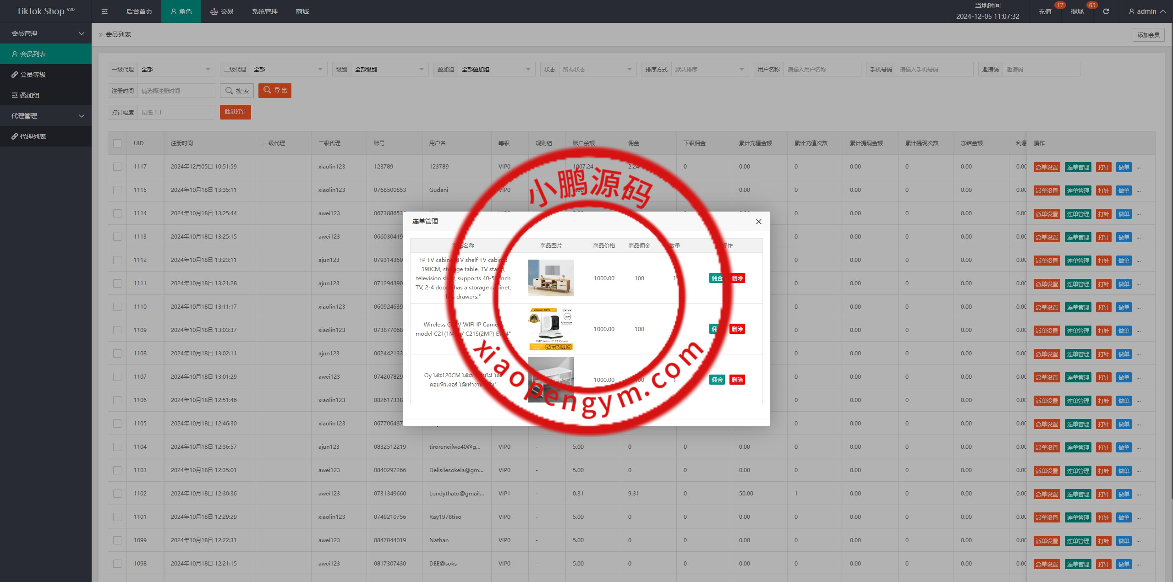The height and width of the screenshot is (582, 1173).
Task: Open 叠加组 in the sidebar
Action: point(30,95)
